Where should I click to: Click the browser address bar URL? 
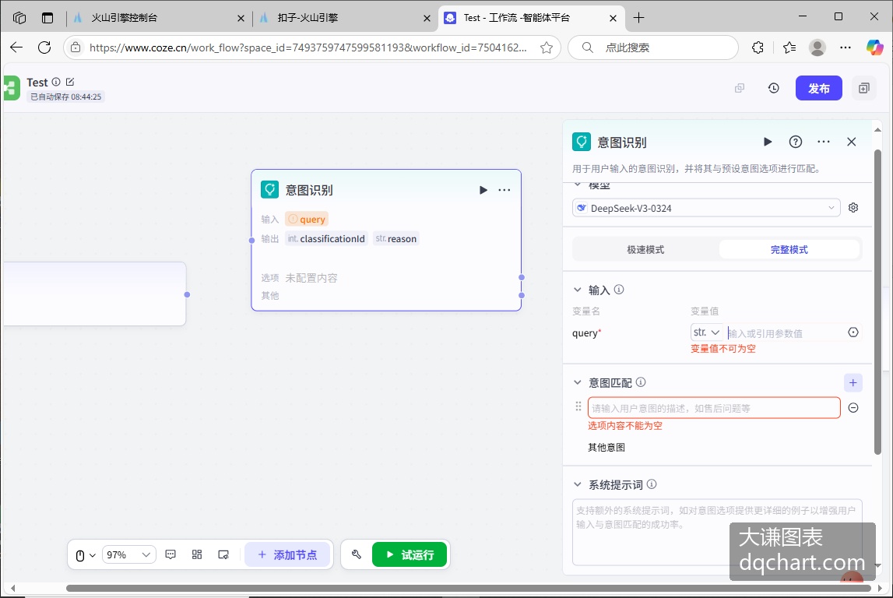point(308,47)
